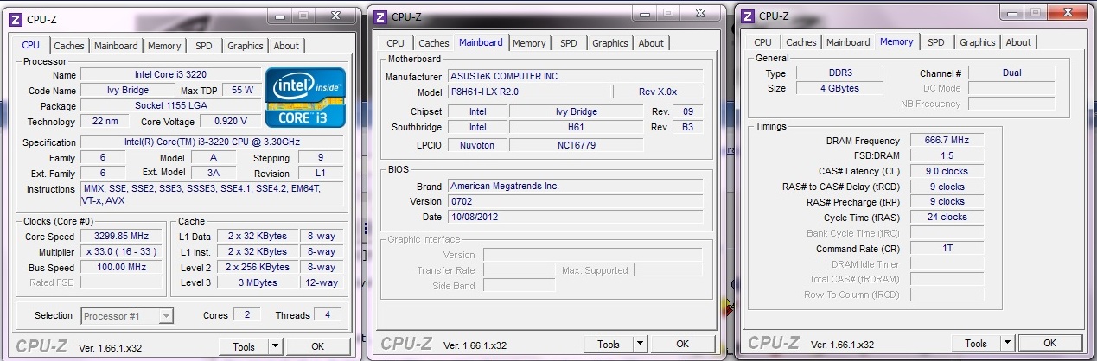Close the Memory CPU-Z window
Screen dimensions: 1097x361
1068,14
